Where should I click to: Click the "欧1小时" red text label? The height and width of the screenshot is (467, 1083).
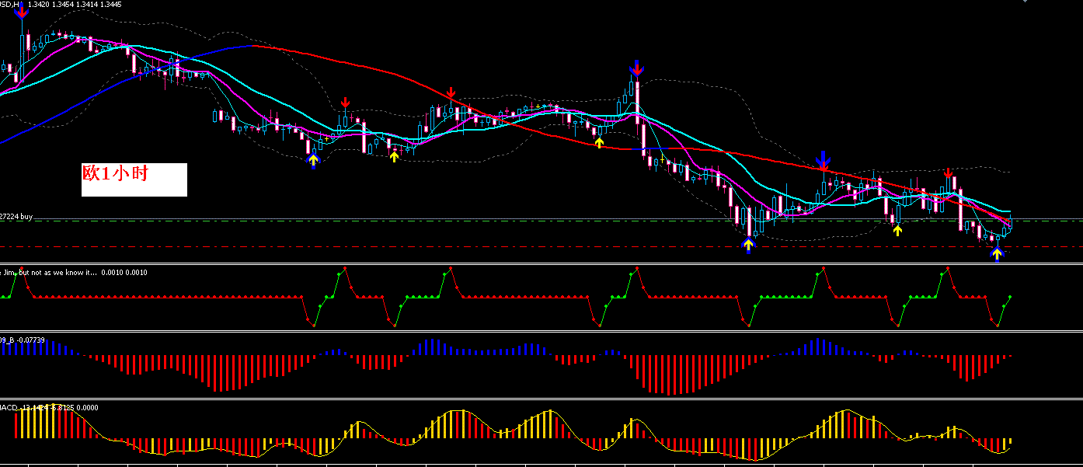coord(115,174)
